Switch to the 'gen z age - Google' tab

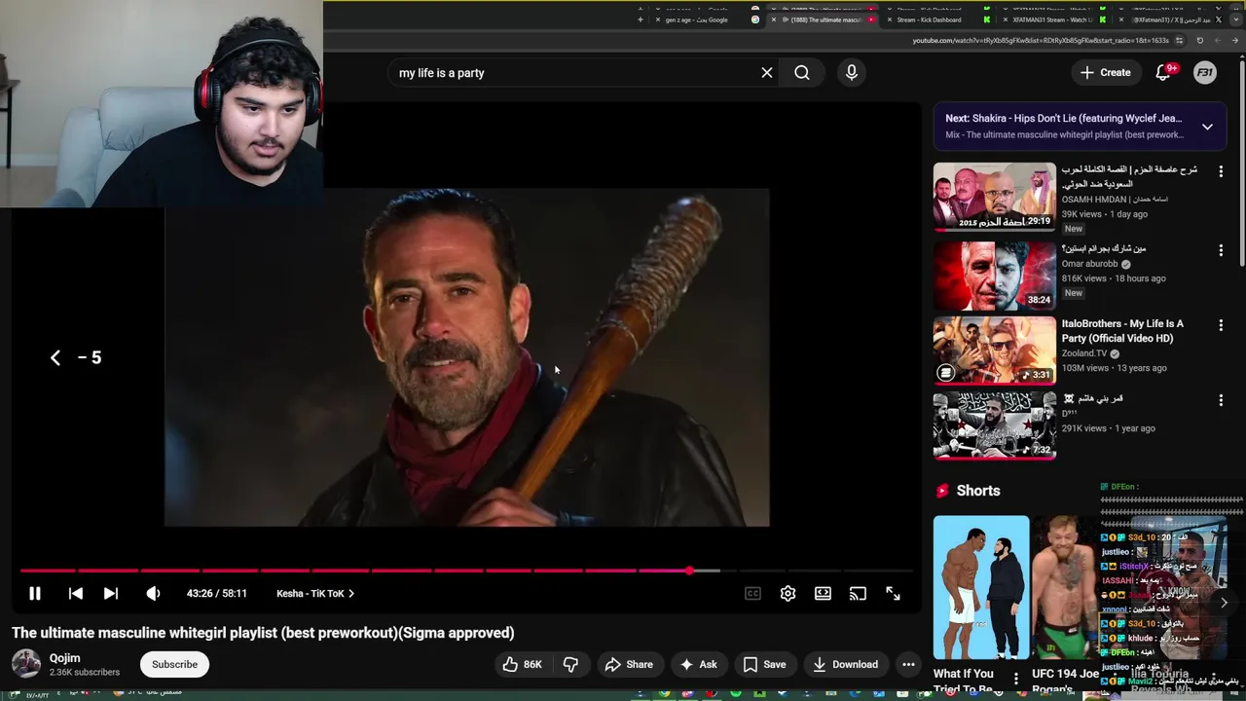point(696,19)
